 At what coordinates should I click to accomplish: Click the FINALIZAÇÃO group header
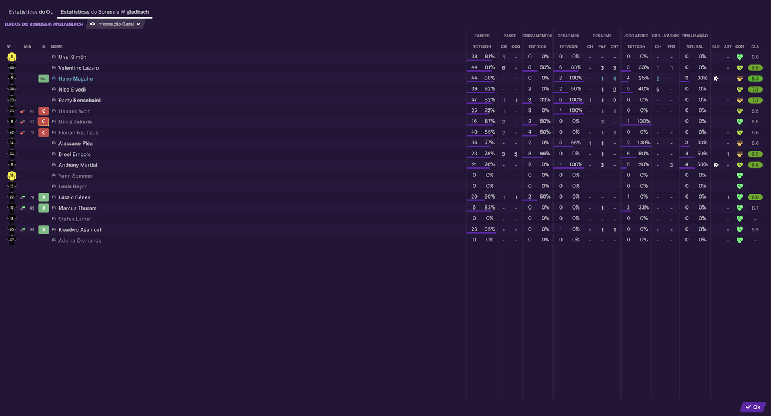(x=695, y=36)
